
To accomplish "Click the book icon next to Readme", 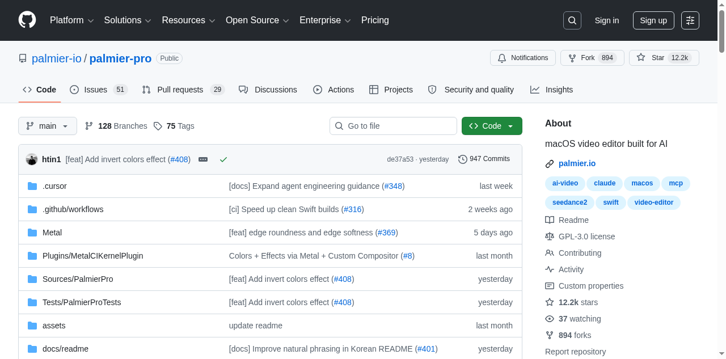I will pyautogui.click(x=550, y=220).
